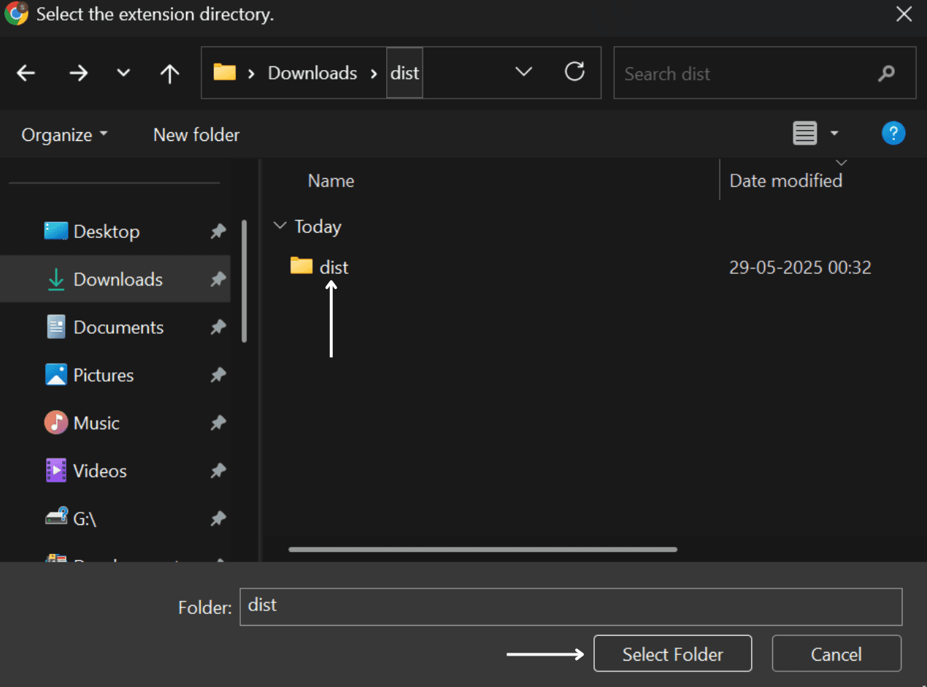The height and width of the screenshot is (687, 927).
Task: Click the pin icon next to Downloads
Action: click(218, 280)
